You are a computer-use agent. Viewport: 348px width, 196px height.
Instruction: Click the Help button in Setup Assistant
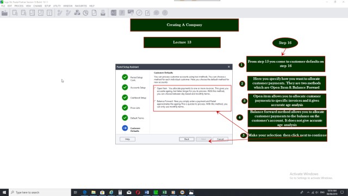point(127,139)
